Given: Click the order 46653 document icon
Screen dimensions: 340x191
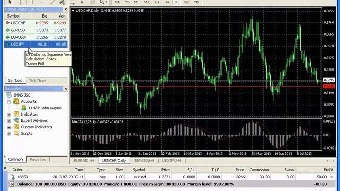Looking at the screenshot, I should 12,177.
